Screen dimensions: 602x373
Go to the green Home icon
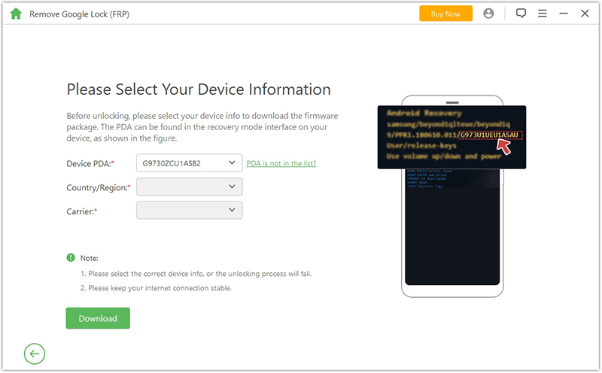pos(16,14)
